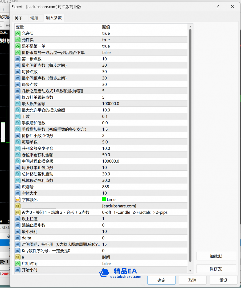Viewport: 241px width, 288px height.
Task: Toggle the 启用时间 false value
Action: (x=107, y=263)
